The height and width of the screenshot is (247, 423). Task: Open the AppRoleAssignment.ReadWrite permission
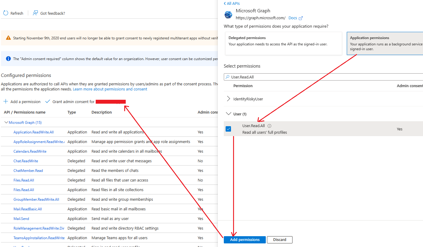[39, 142]
